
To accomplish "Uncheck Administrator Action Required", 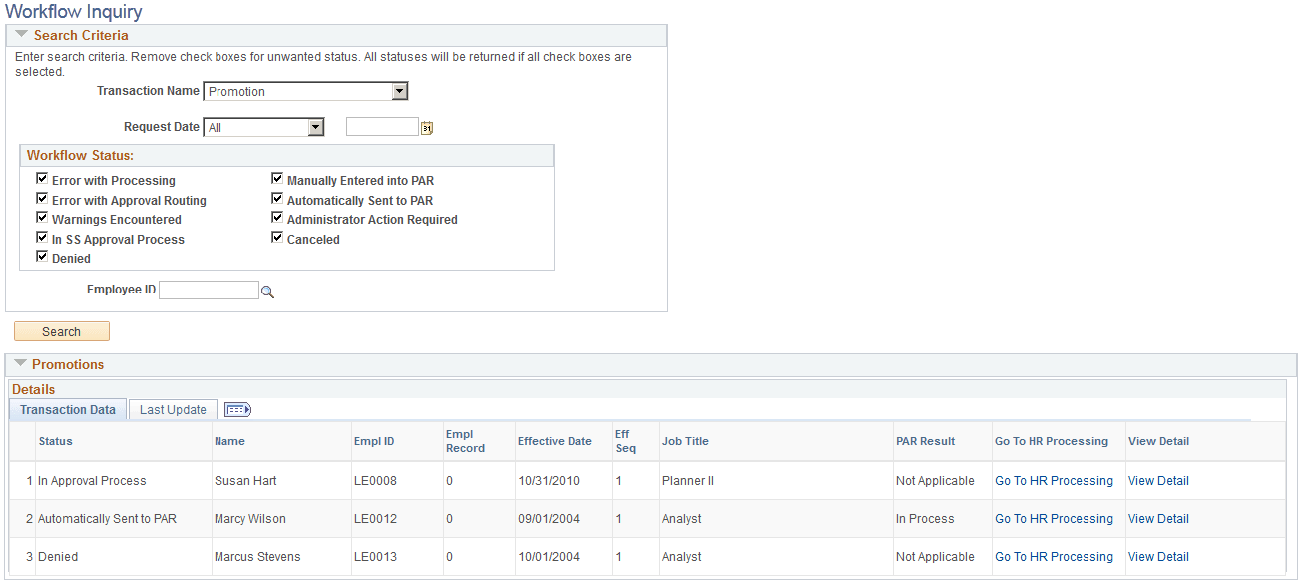I will pos(277,217).
